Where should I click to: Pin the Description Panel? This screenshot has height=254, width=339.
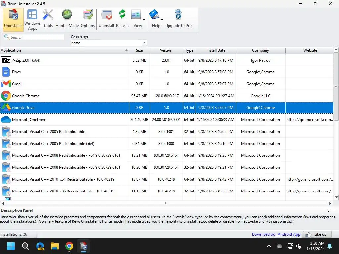[328, 210]
